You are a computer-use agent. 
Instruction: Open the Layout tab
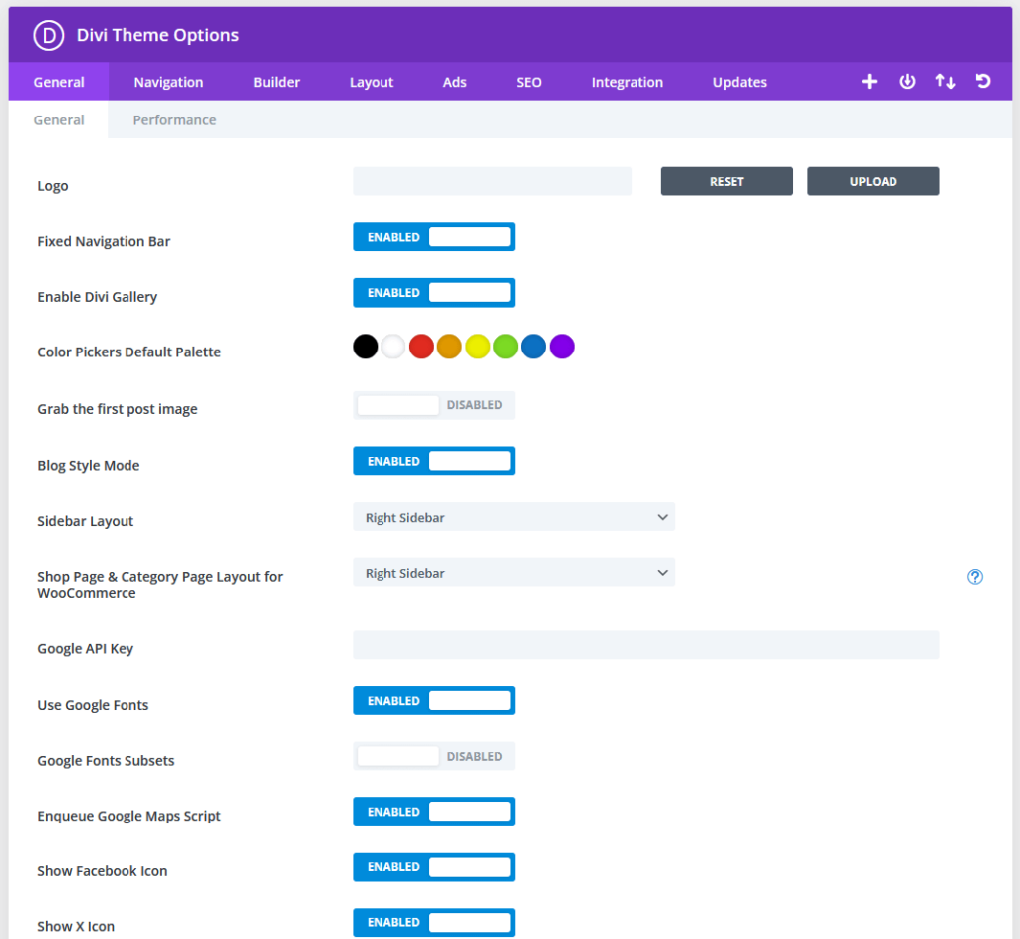pyautogui.click(x=372, y=82)
